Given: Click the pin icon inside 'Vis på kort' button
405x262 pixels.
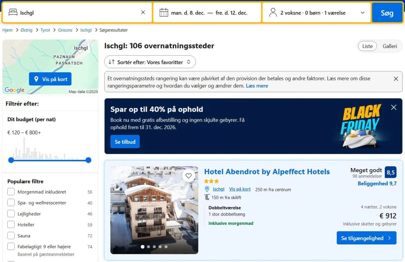Looking at the screenshot, I should point(36,79).
